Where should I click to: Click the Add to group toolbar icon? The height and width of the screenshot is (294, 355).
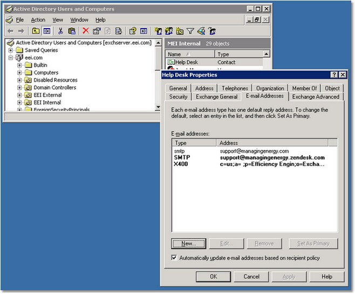212,31
